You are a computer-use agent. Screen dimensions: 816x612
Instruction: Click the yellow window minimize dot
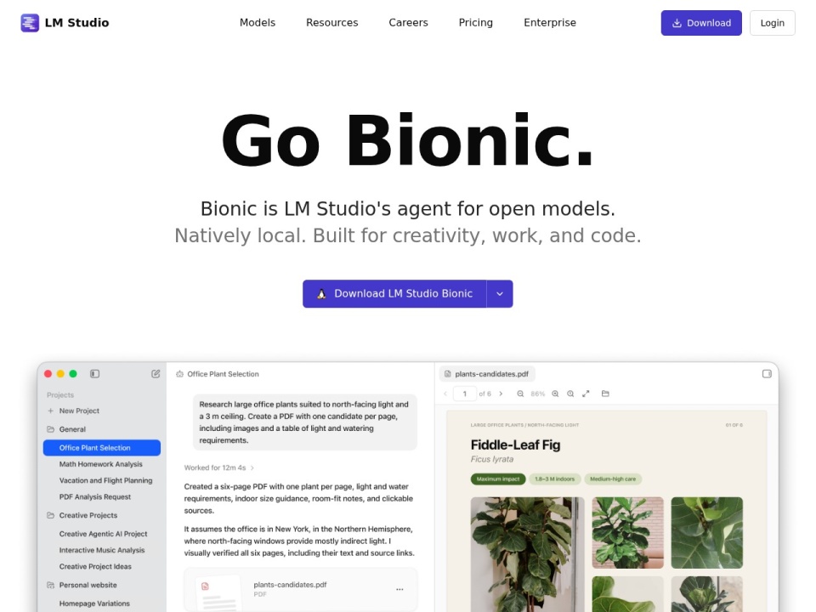tap(60, 374)
